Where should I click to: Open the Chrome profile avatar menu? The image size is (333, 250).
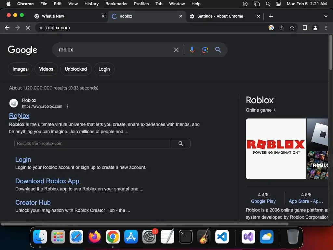coord(315,28)
